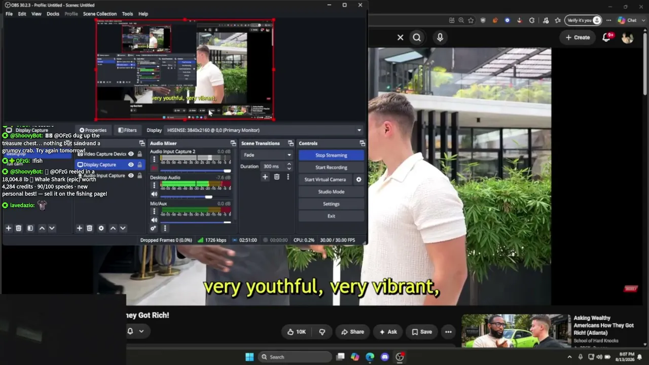Pop out the Controls dock
Viewport: 649px width, 365px height.
[x=362, y=143]
